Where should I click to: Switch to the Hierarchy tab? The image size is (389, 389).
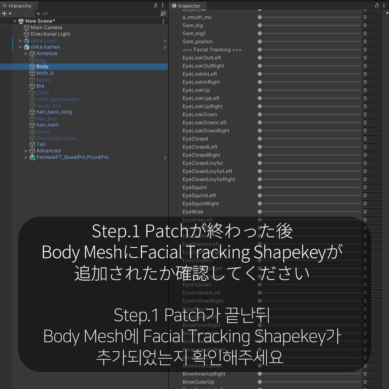pos(19,6)
